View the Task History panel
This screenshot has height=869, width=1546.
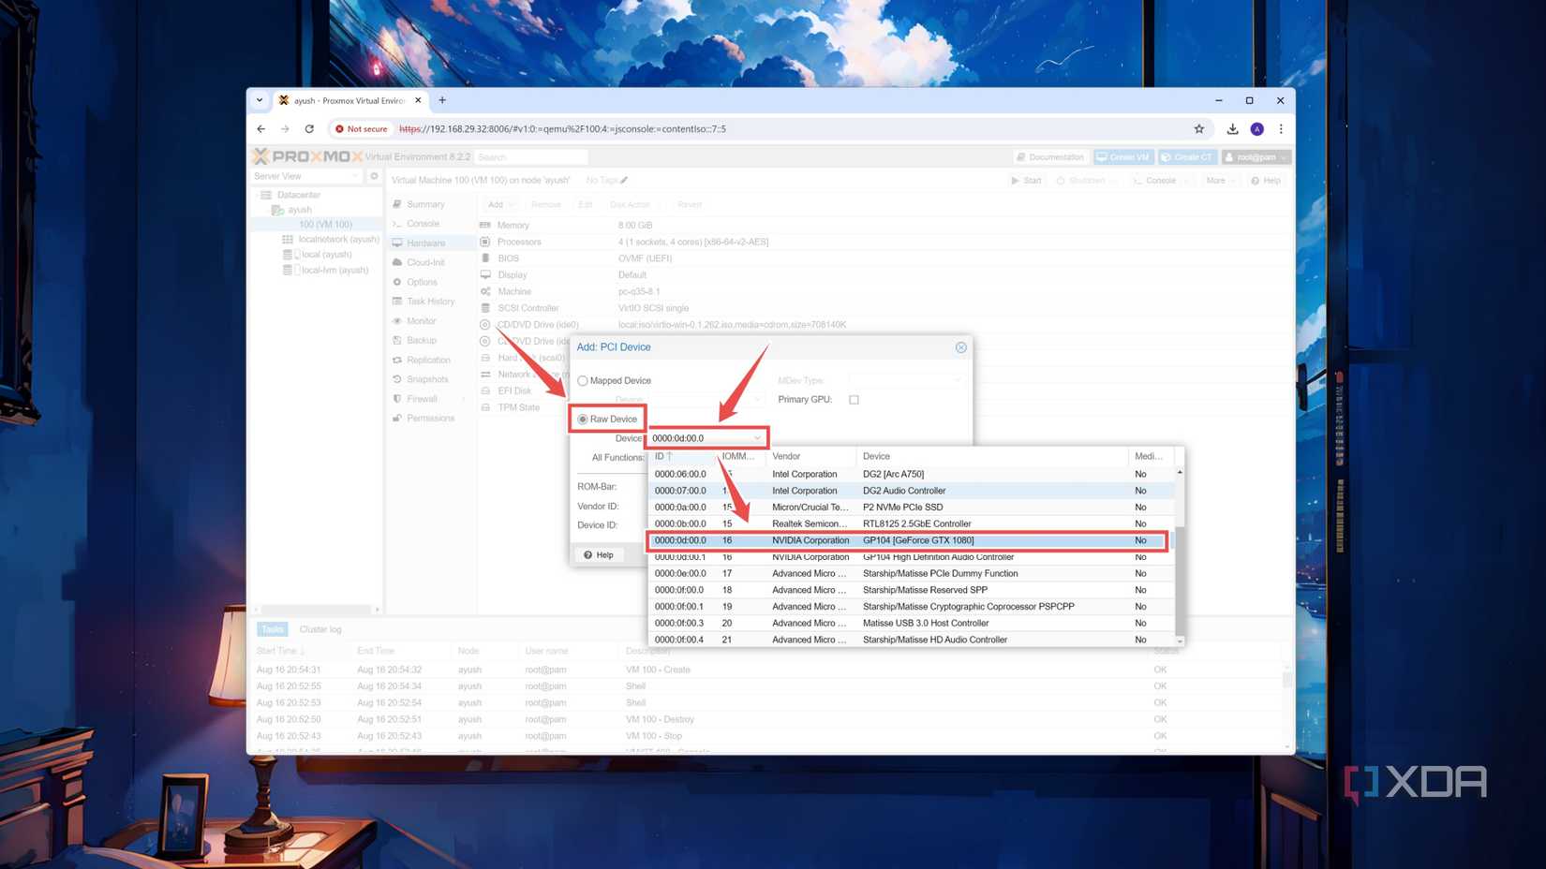(431, 301)
